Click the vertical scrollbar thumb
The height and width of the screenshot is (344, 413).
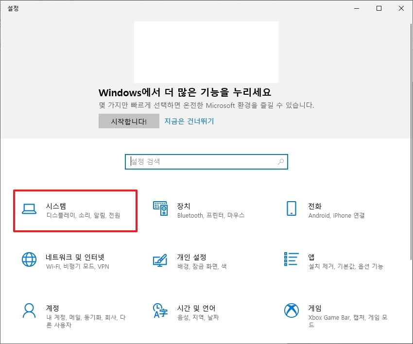pos(411,142)
